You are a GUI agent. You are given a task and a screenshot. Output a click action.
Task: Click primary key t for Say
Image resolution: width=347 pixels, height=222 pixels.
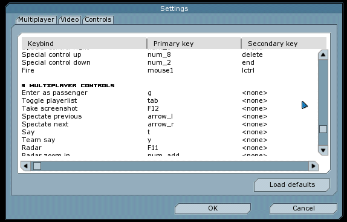click(x=149, y=132)
